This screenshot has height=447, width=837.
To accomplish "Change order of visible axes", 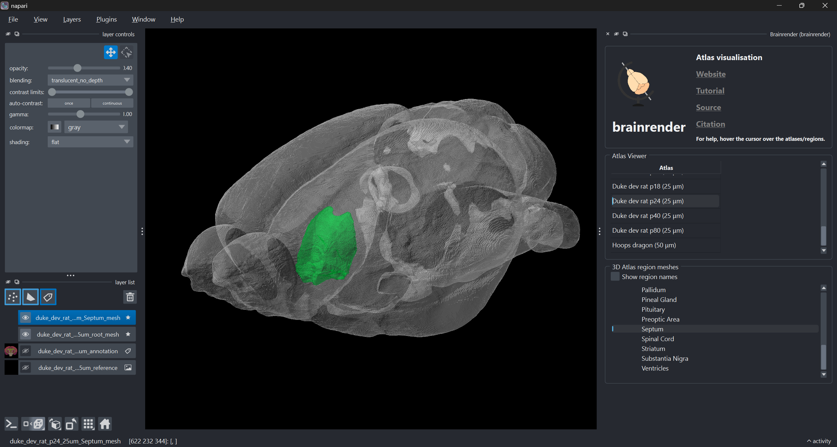I will [55, 424].
